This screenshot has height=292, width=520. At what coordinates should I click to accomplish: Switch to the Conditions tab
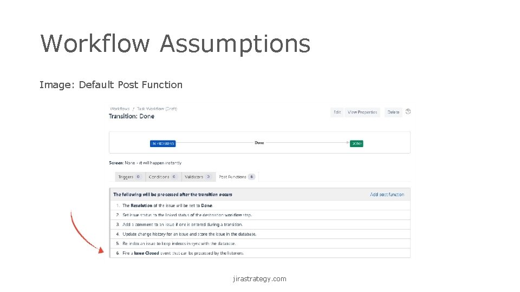(x=162, y=177)
